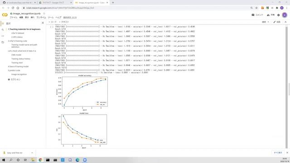Image resolution: width=290 pixels, height=163 pixels.
Task: Collapse the Colab header with chevron
Action: [285, 22]
